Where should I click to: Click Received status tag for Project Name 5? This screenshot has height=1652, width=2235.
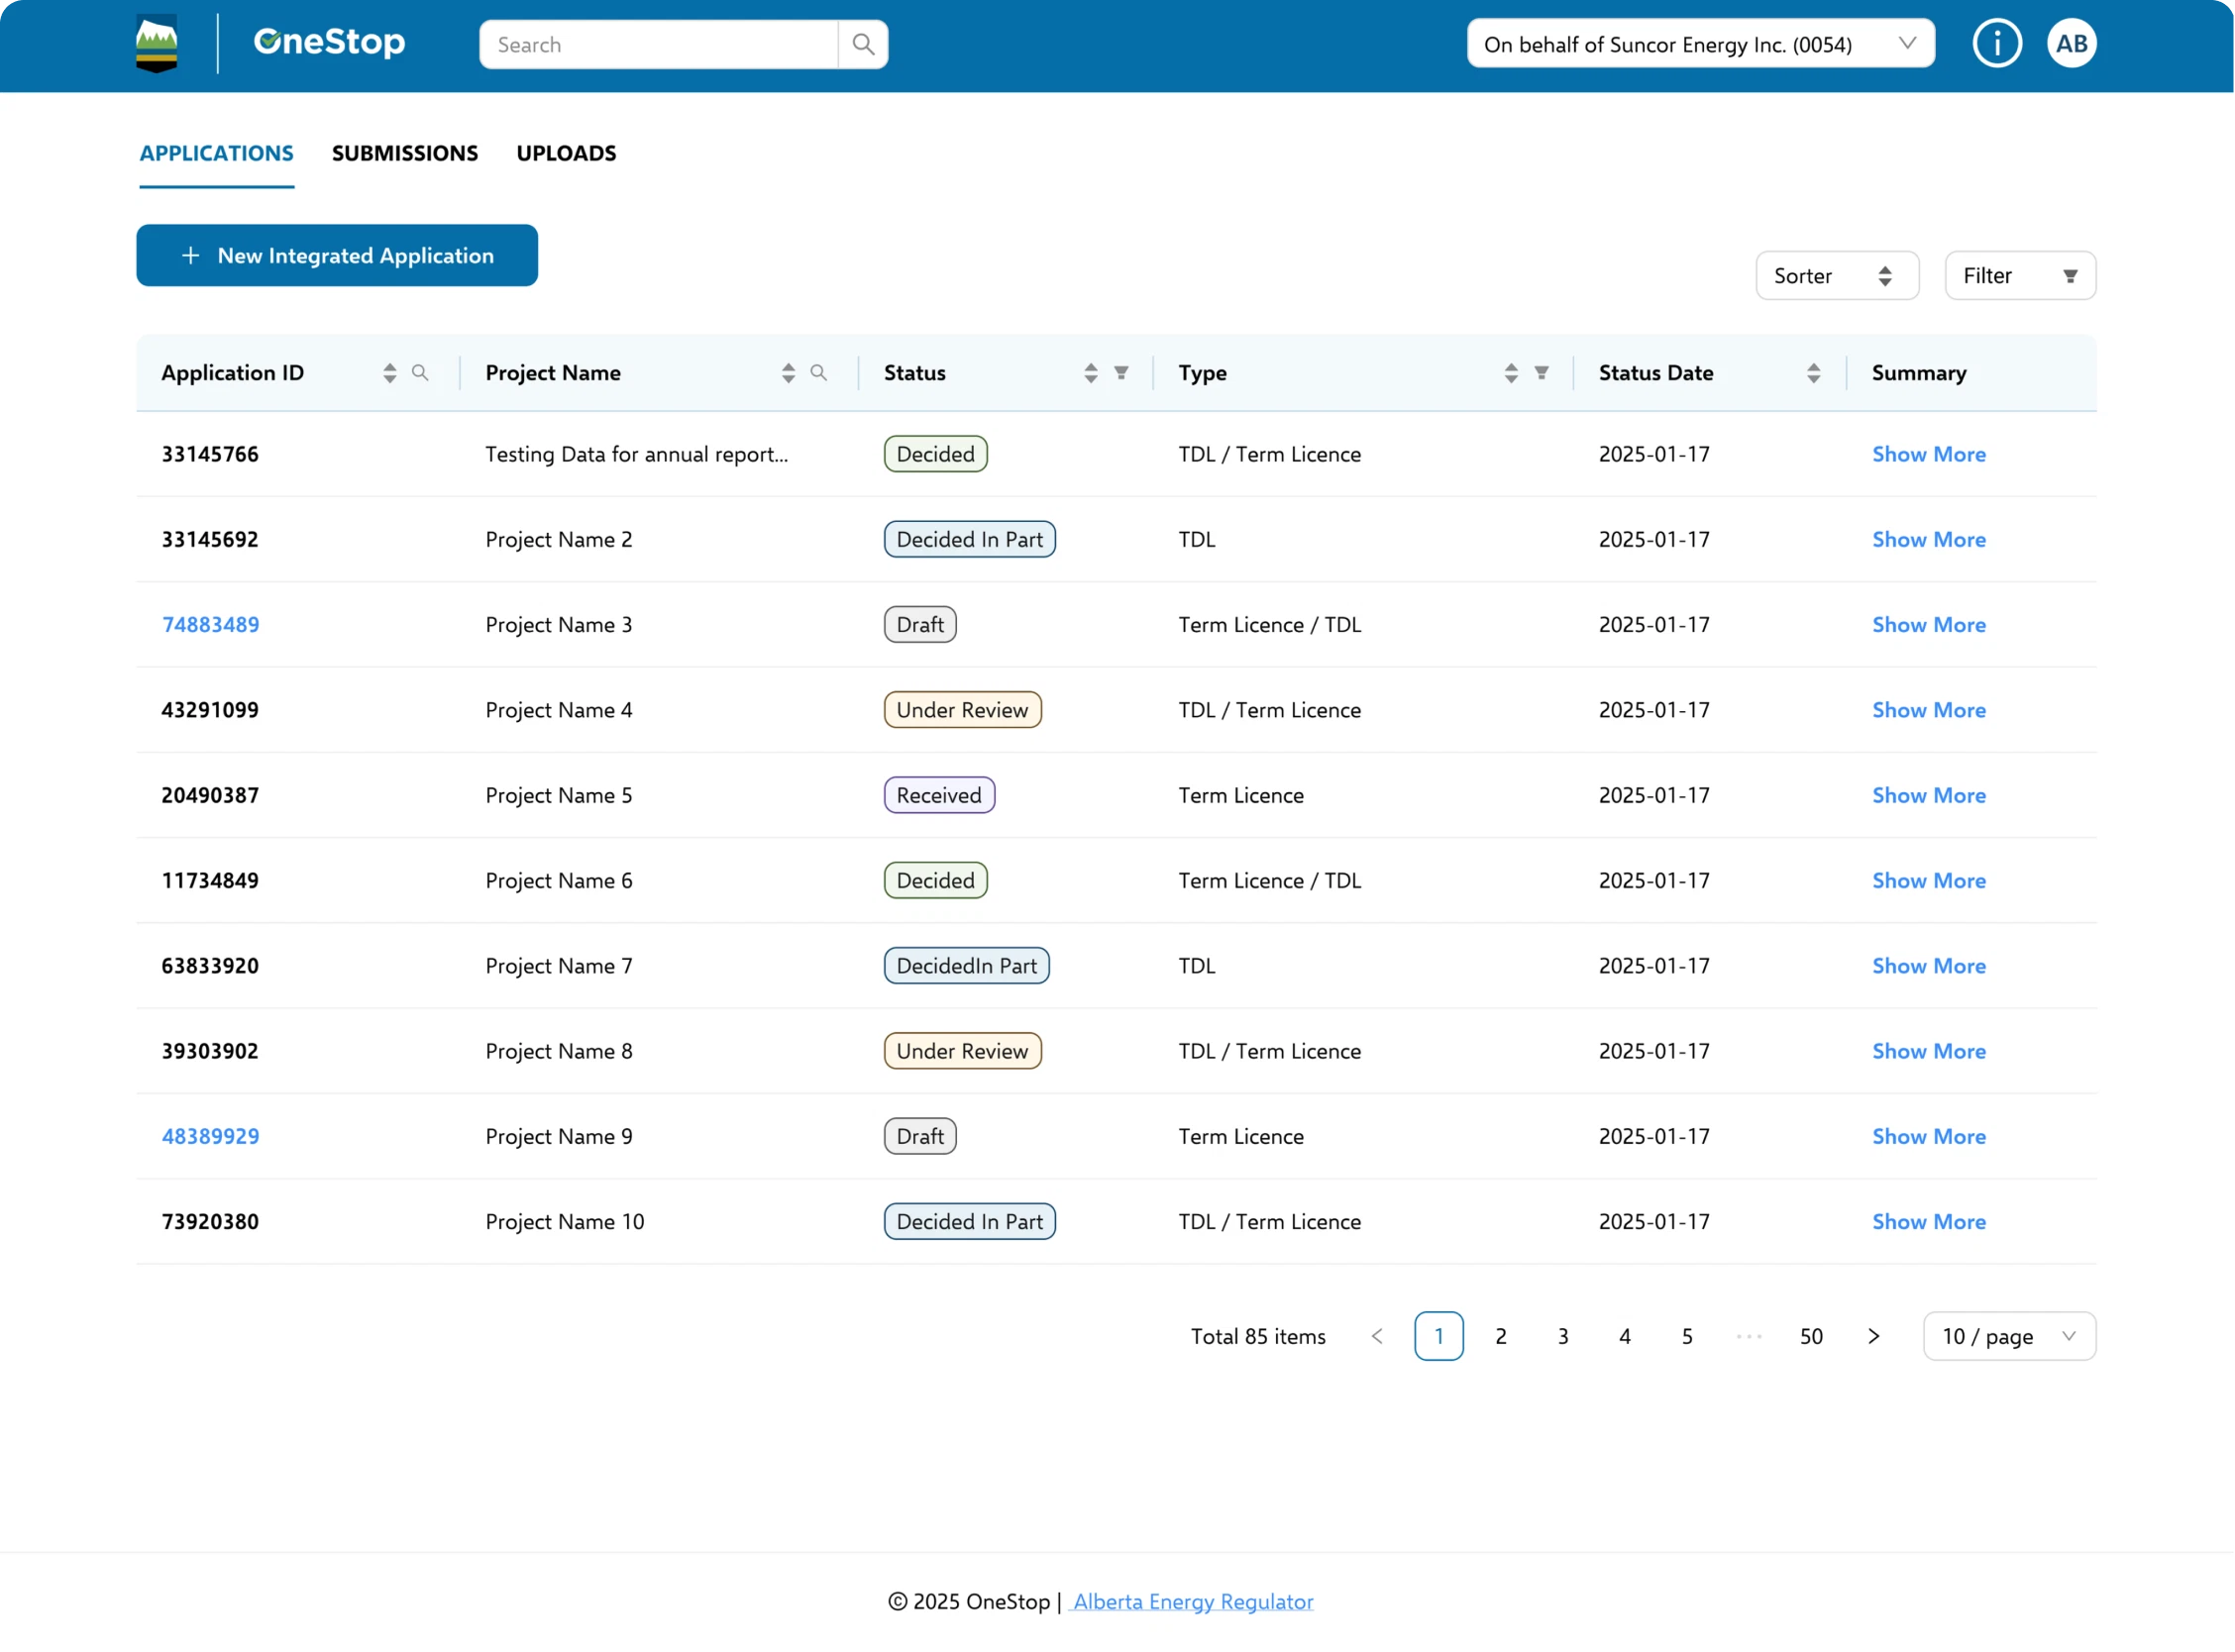point(939,795)
